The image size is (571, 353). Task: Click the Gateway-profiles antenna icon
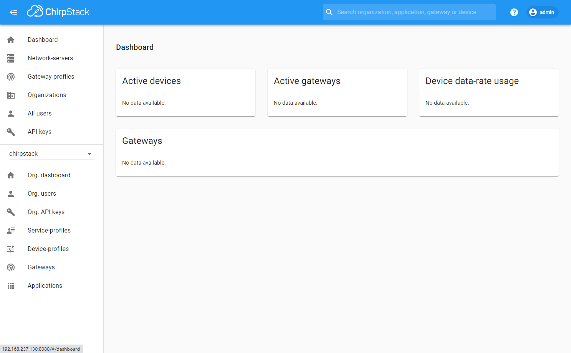coord(11,77)
